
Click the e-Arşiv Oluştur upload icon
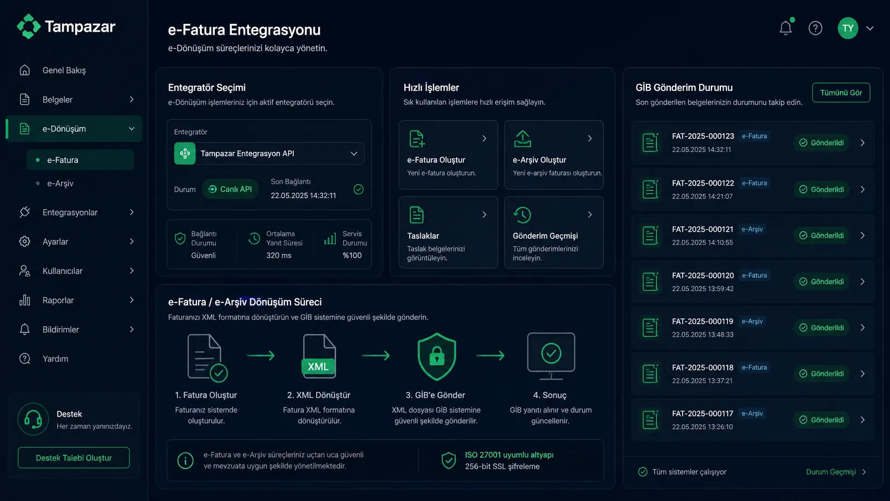pyautogui.click(x=522, y=139)
